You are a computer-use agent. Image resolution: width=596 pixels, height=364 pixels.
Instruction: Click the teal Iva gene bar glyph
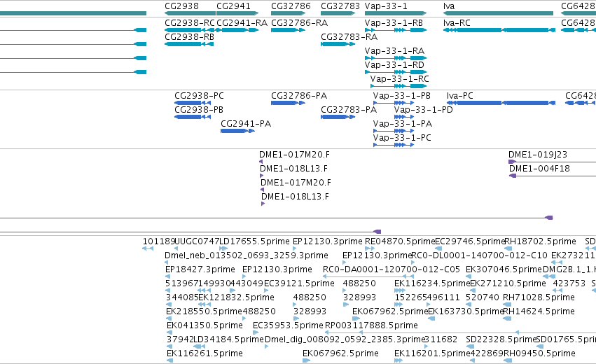(x=499, y=13)
